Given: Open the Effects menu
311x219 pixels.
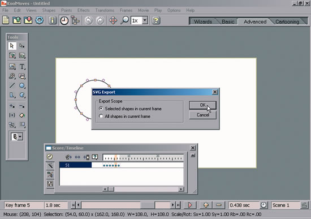Looking at the screenshot, I should point(84,10).
